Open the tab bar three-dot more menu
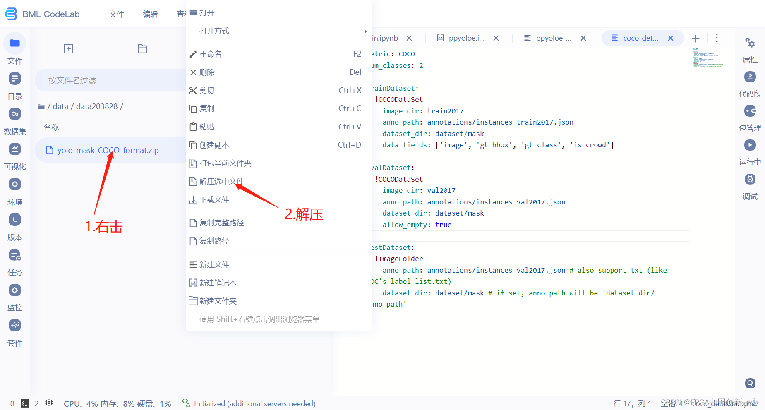The width and height of the screenshot is (765, 410). click(x=717, y=38)
